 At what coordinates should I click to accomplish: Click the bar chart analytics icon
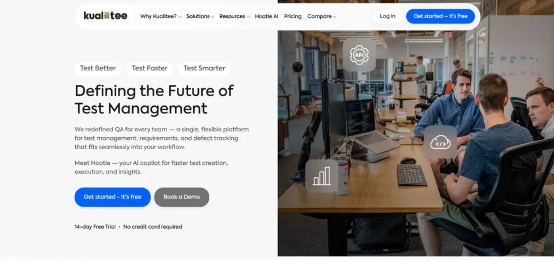tap(321, 176)
